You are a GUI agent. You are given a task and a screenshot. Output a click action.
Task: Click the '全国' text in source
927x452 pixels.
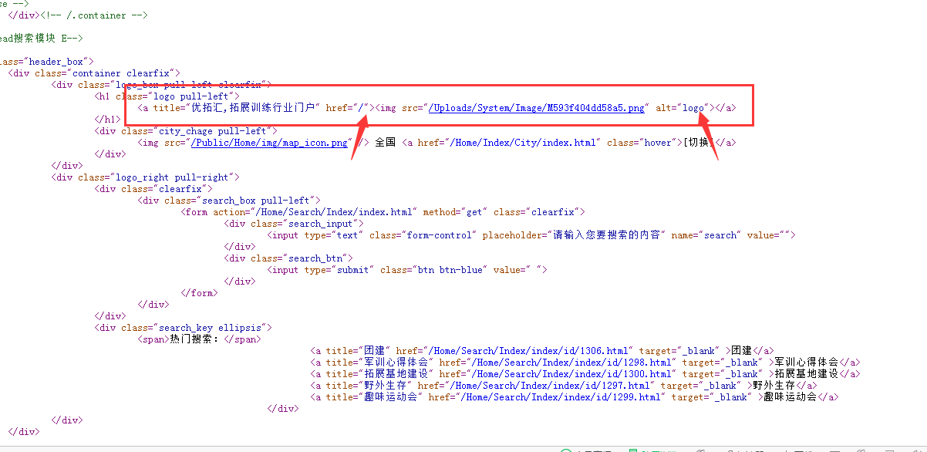(386, 143)
